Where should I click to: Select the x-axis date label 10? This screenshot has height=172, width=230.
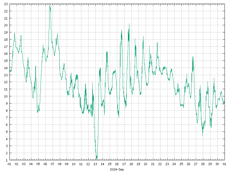pos(74,164)
